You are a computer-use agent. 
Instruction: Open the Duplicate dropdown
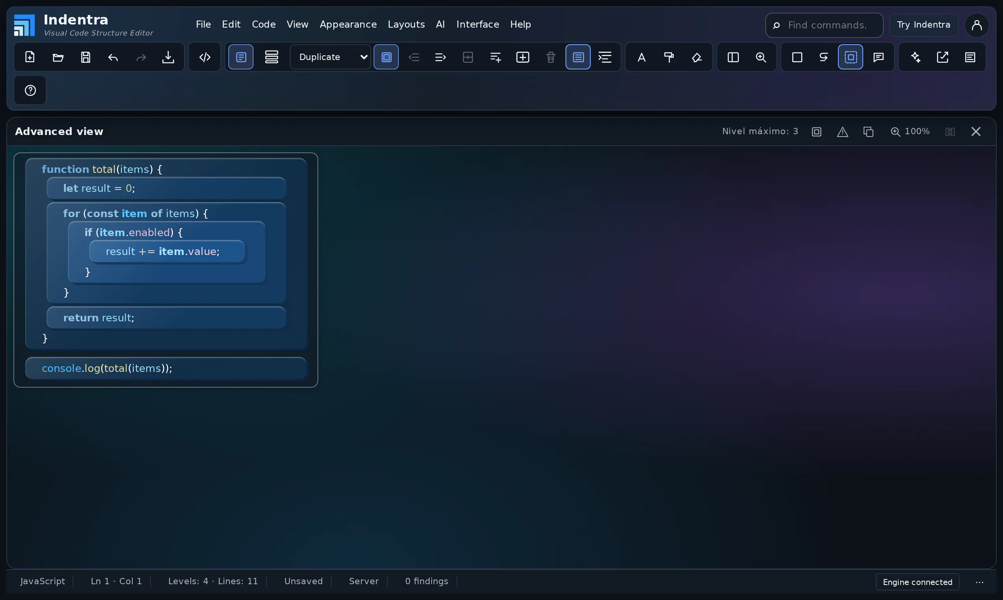pyautogui.click(x=331, y=57)
